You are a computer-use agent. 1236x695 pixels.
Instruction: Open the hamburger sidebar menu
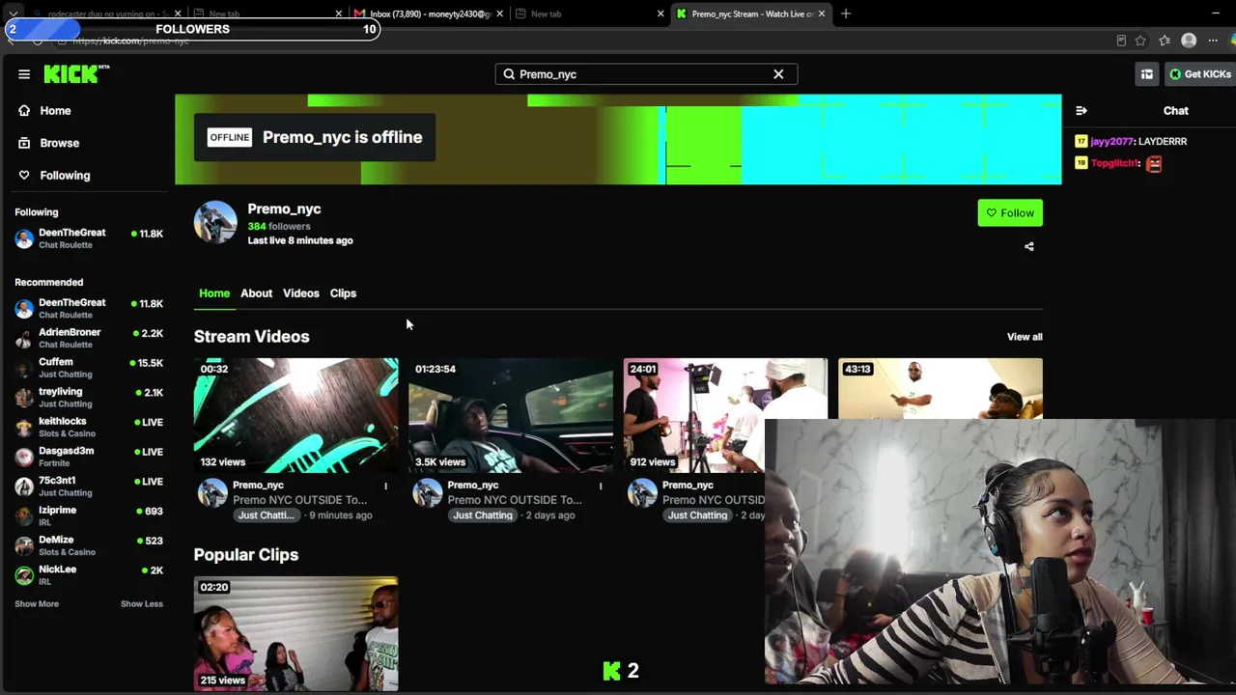click(x=24, y=73)
